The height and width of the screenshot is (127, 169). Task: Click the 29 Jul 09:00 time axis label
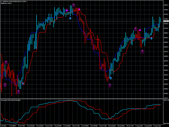pyautogui.click(x=121, y=126)
